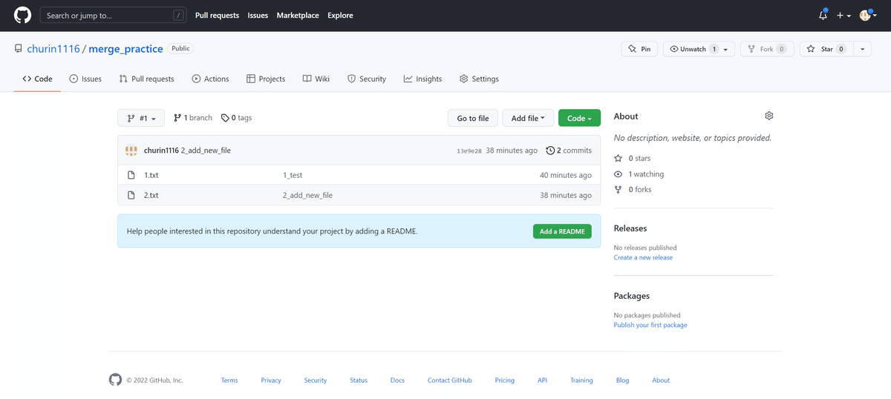Open the merge_practice repository link
Viewport: 891px width, 399px height.
click(x=125, y=49)
